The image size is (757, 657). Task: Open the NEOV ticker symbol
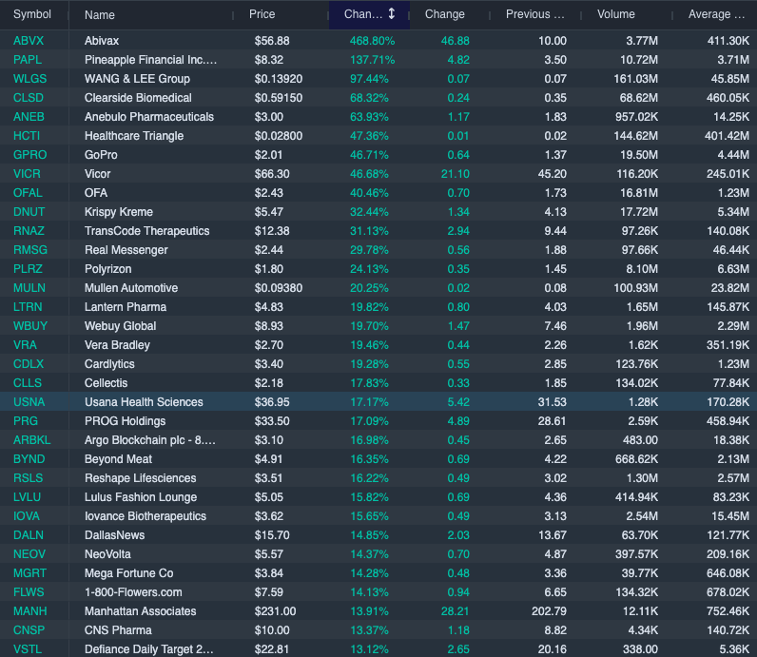click(29, 554)
